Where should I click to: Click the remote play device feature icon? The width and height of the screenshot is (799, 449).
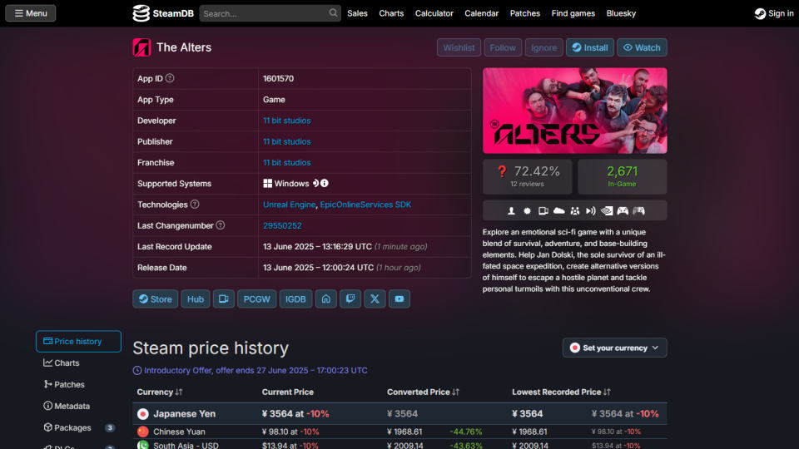tap(543, 210)
